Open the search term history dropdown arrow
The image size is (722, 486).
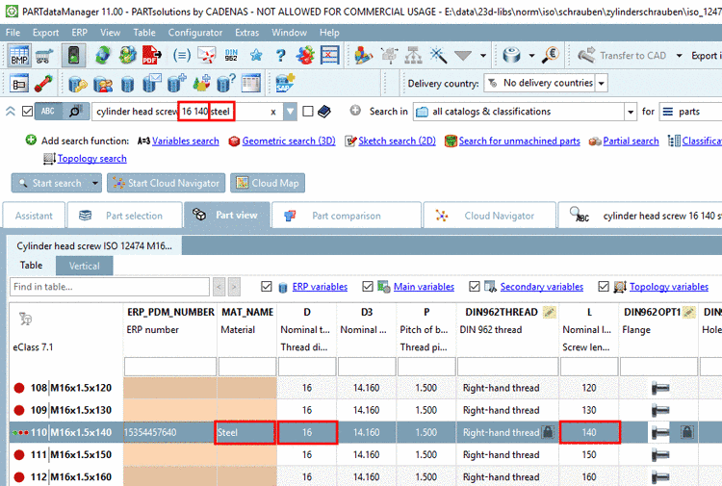click(x=290, y=112)
